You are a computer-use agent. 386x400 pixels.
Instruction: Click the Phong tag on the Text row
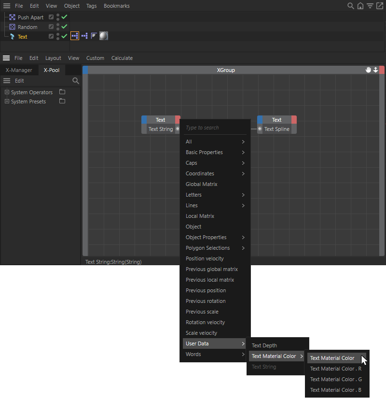94,35
